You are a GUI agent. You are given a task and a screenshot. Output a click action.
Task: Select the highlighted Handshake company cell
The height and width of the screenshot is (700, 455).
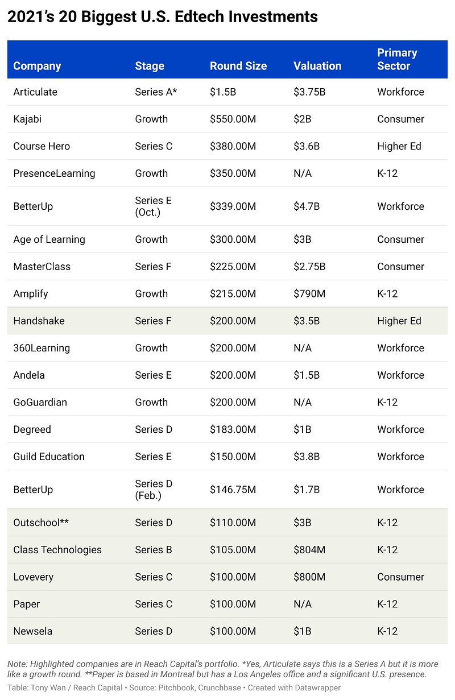click(x=39, y=321)
